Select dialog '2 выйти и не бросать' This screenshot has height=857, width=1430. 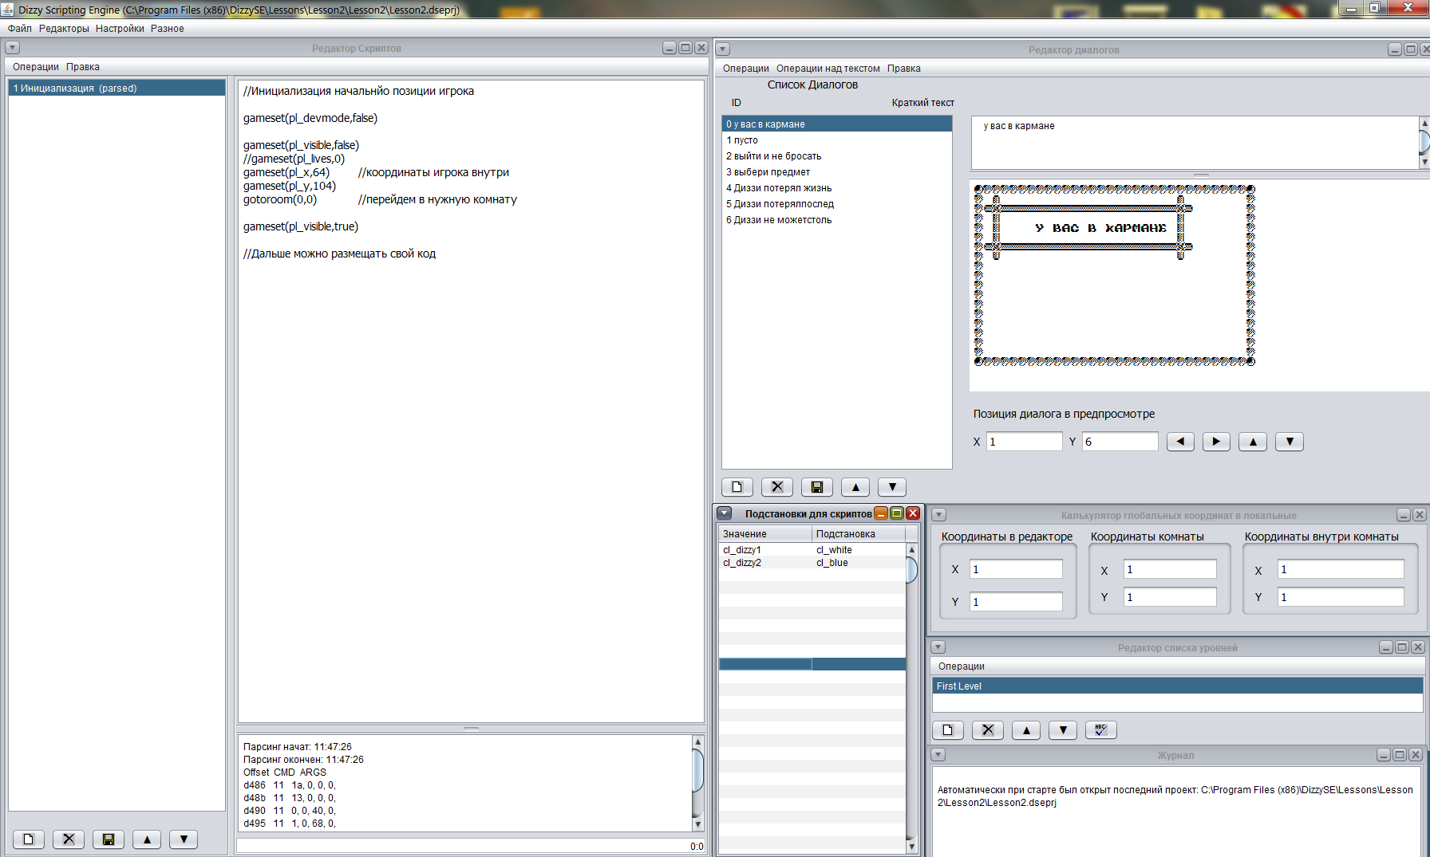(837, 156)
